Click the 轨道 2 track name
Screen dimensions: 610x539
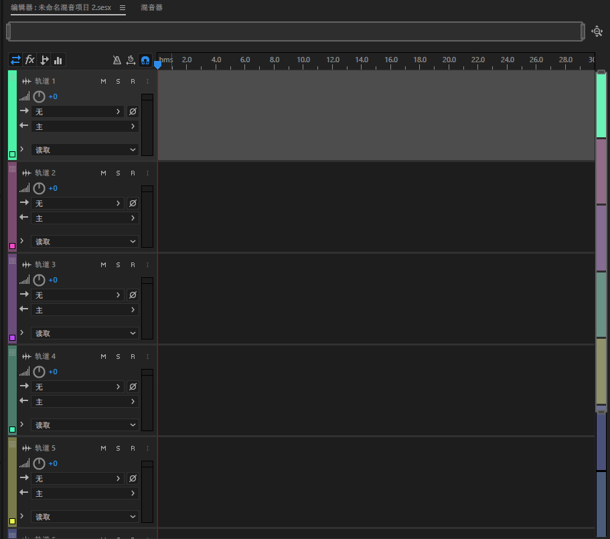[x=45, y=173]
